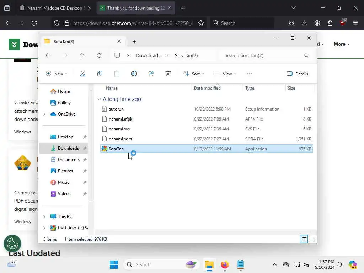Select the nanami.sora file
This screenshot has width=364, height=273.
(207, 139)
